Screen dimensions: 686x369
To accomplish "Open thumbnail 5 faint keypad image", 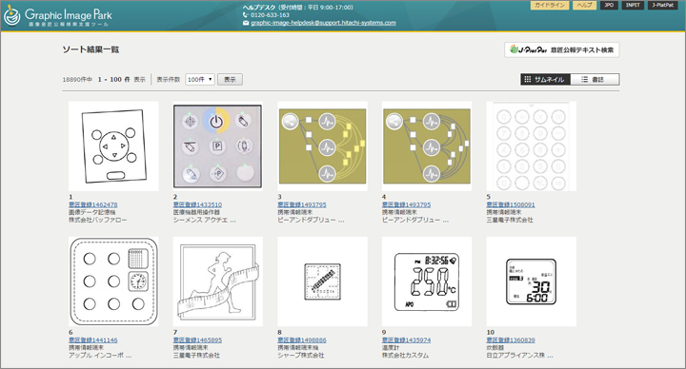I will point(531,146).
